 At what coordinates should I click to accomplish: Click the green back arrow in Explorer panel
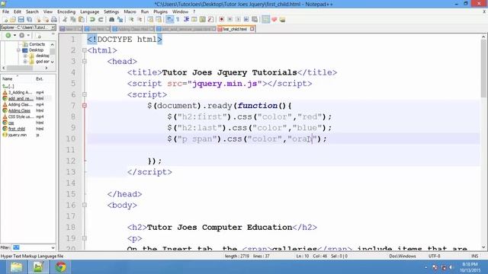tap(8, 36)
